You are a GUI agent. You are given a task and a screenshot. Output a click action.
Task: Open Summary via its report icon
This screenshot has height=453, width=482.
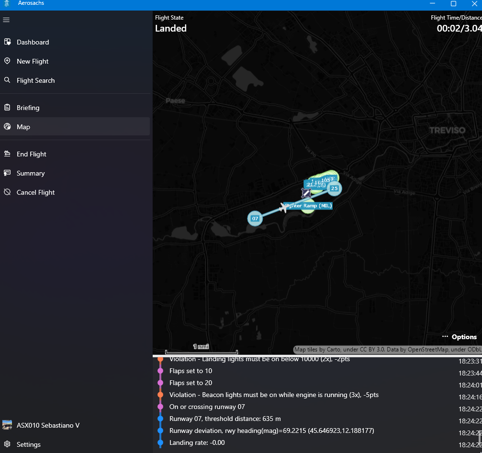click(7, 173)
